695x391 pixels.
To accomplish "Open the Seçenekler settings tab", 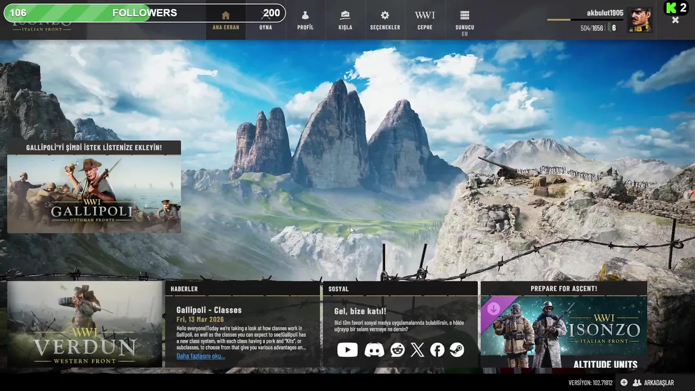I will [x=385, y=20].
